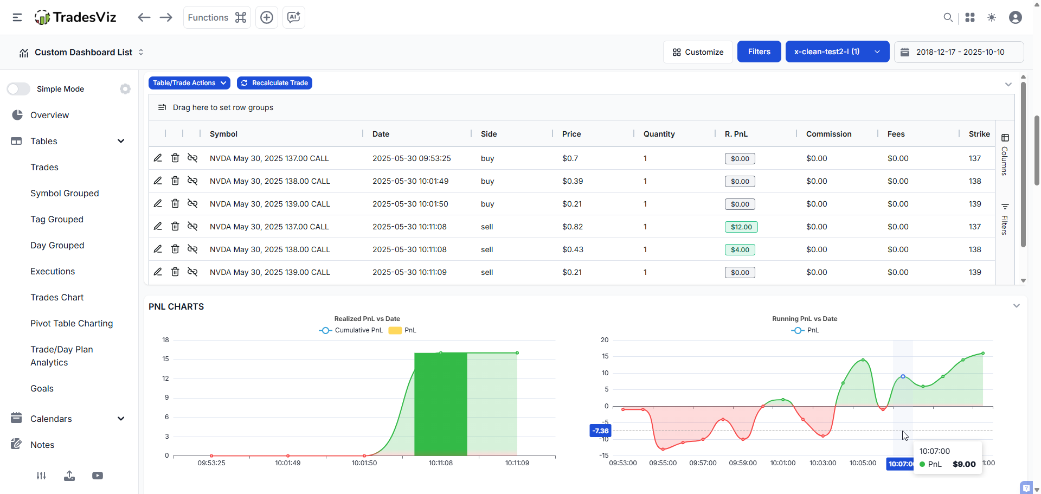Open Symbol Grouped table view
This screenshot has width=1041, height=494.
(x=65, y=193)
